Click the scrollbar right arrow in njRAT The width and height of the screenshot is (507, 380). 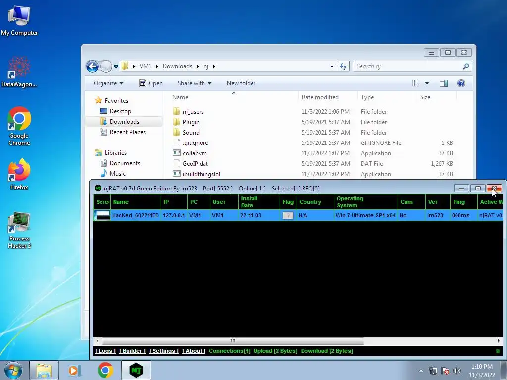click(499, 341)
